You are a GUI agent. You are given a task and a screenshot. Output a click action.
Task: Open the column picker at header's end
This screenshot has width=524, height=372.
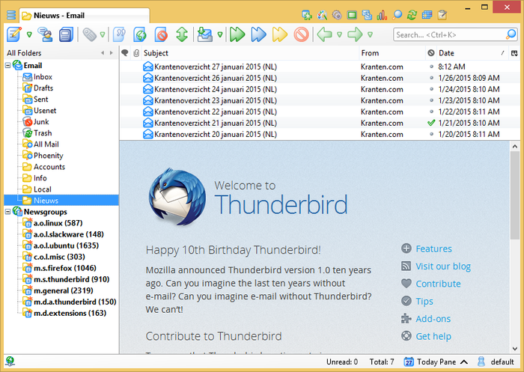click(x=514, y=53)
